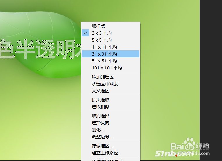This screenshot has width=222, height=161.
Task: Pick the 5 x 5 平均 option
Action: [x=111, y=40]
